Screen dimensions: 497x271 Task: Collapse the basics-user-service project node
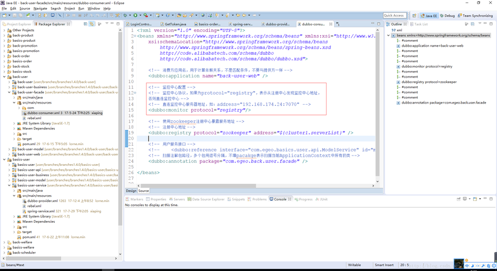[9, 185]
